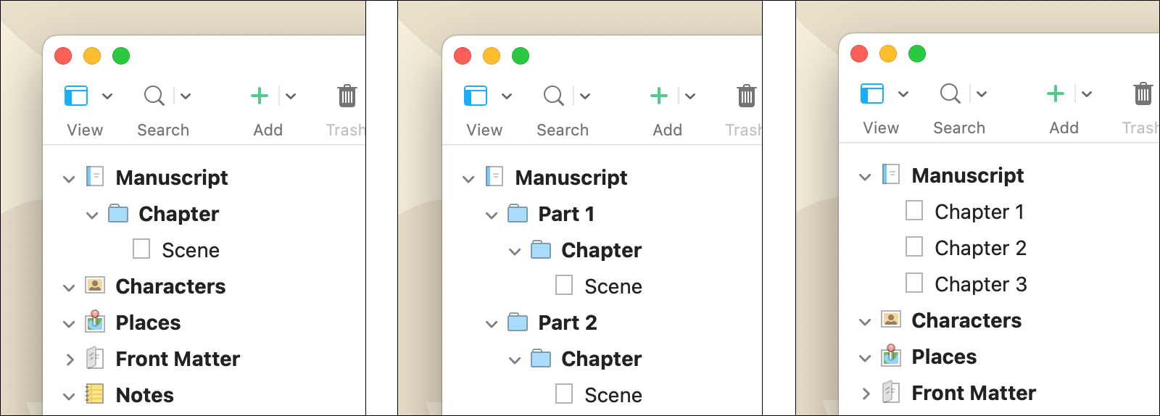
Task: Toggle the box beside Chapter 1
Action: (x=914, y=211)
